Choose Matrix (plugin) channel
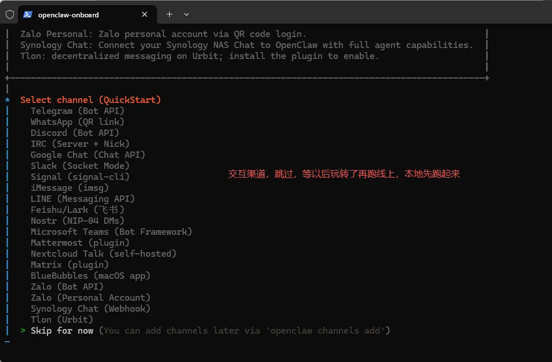This screenshot has height=362, width=552. tap(70, 264)
